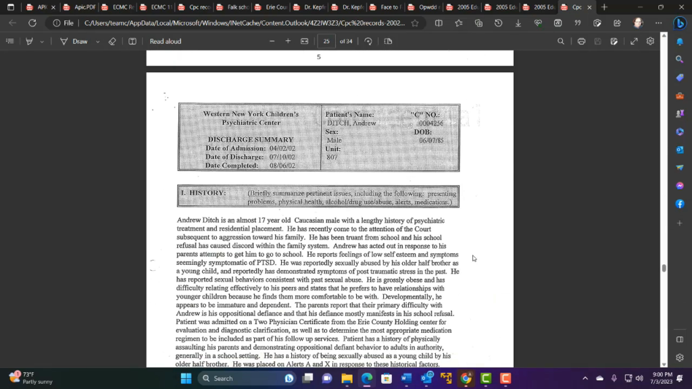Refresh the current page
The image size is (692, 389).
pyautogui.click(x=32, y=23)
